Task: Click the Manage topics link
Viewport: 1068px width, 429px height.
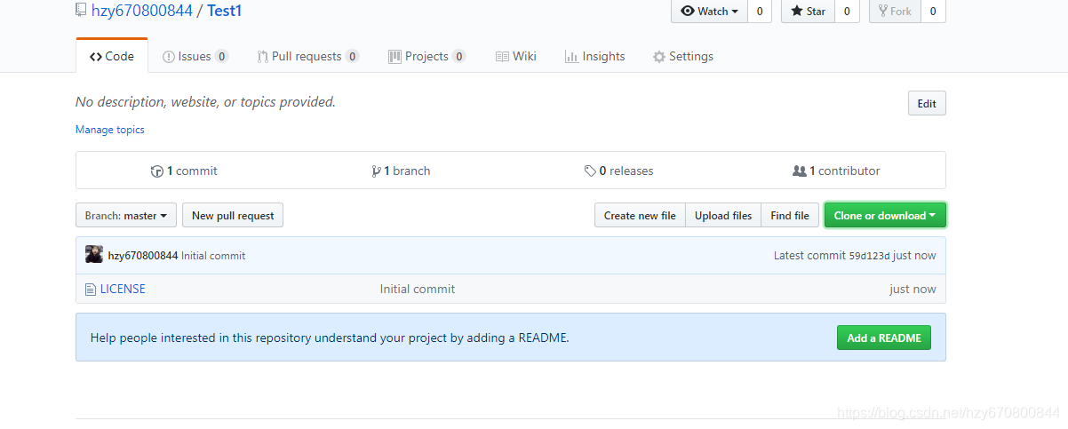Action: [110, 130]
